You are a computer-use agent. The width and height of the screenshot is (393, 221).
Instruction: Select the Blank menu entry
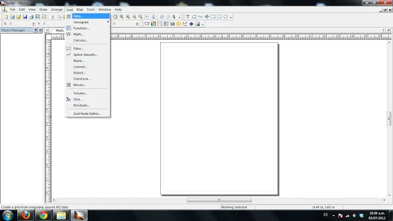coord(87,61)
